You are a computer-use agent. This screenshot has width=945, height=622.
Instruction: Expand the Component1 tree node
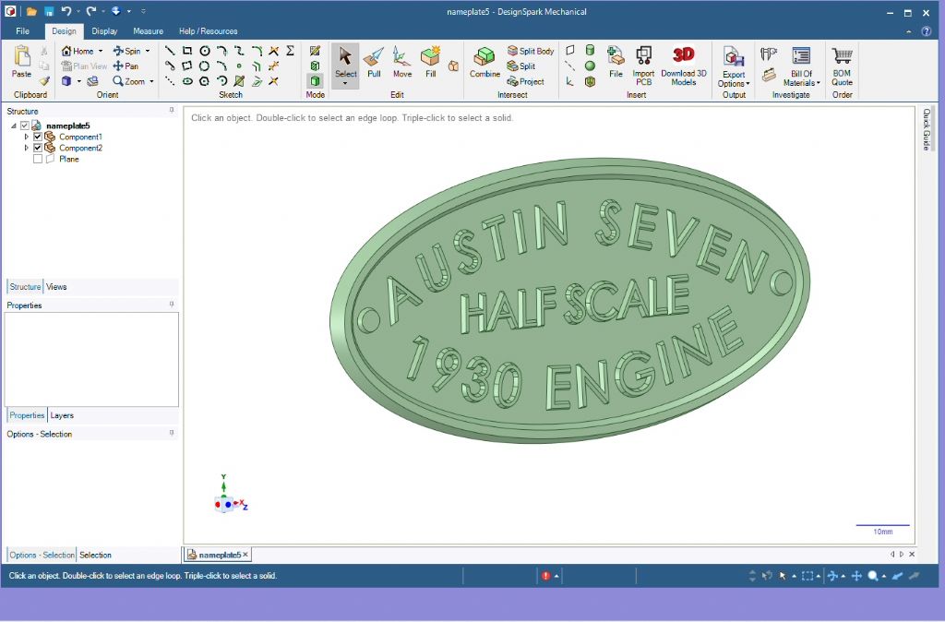(26, 137)
